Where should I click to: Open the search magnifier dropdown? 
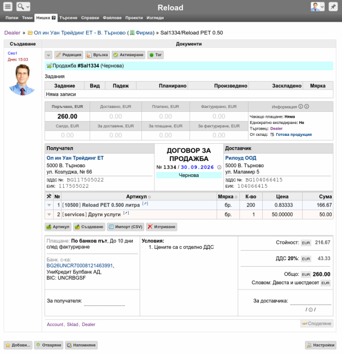(23, 6)
